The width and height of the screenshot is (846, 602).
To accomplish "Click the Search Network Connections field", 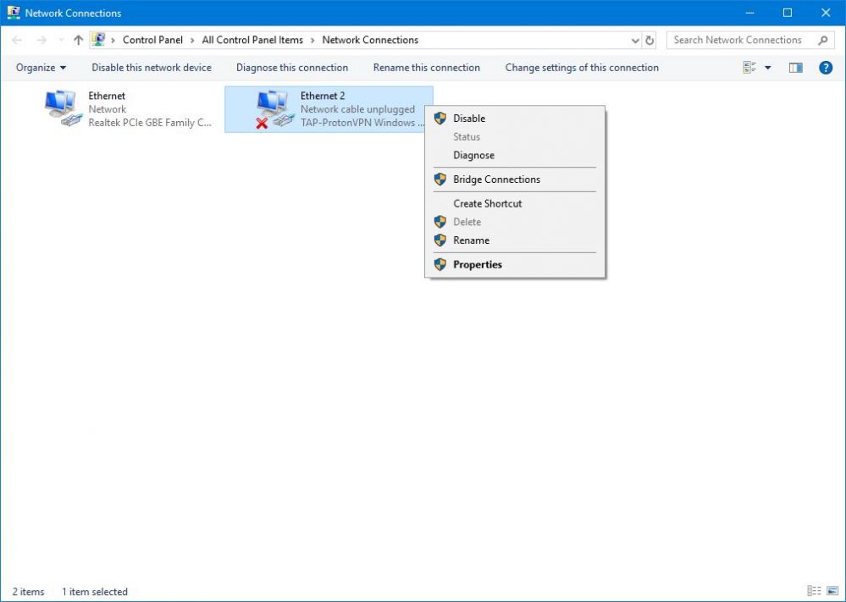I will [738, 40].
